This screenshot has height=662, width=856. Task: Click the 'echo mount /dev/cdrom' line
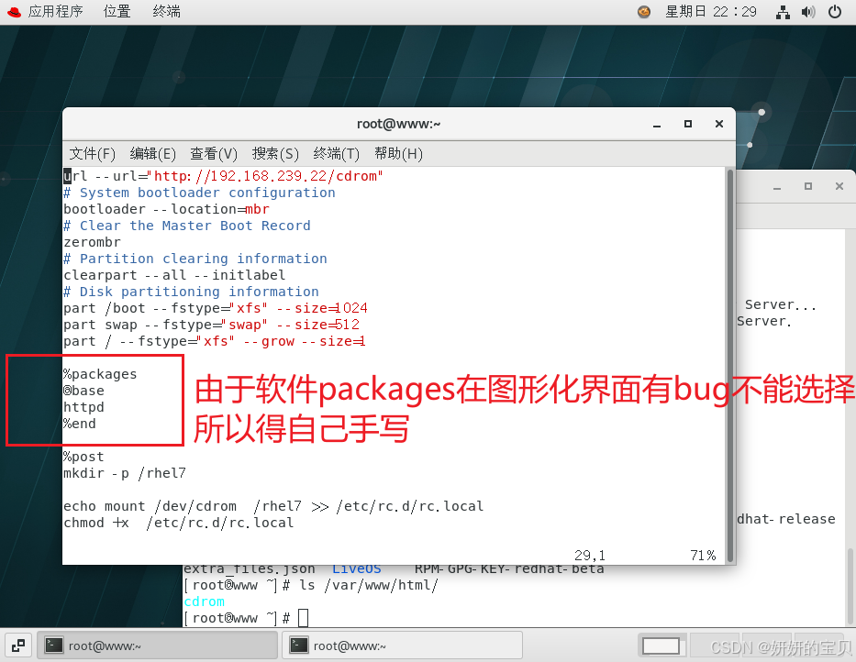click(273, 506)
